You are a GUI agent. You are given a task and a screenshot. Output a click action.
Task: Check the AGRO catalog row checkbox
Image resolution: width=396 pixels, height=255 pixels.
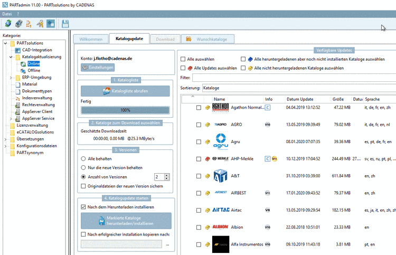[x=199, y=125]
